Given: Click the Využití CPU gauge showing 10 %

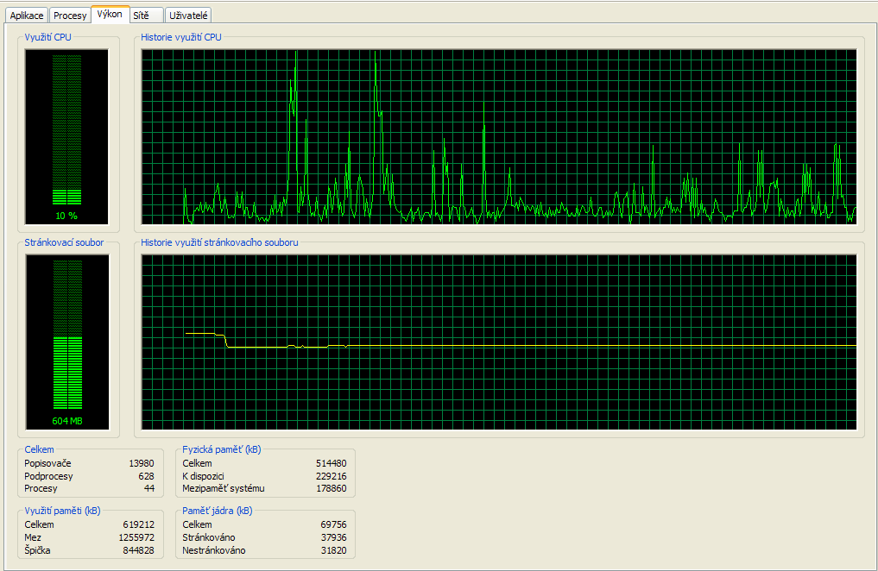Looking at the screenshot, I should (x=66, y=135).
